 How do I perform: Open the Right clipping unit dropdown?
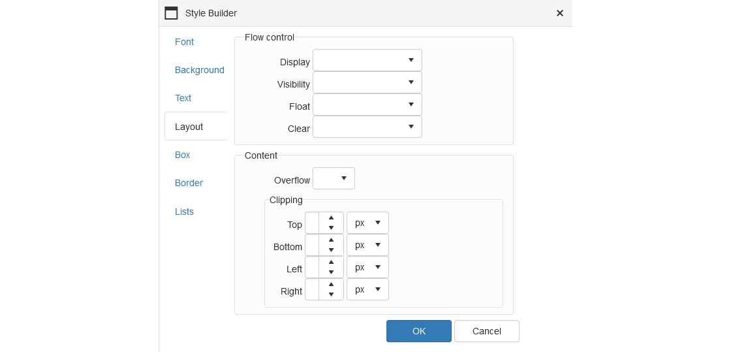coord(368,289)
